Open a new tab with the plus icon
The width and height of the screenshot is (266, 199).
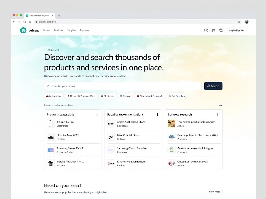point(59,16)
